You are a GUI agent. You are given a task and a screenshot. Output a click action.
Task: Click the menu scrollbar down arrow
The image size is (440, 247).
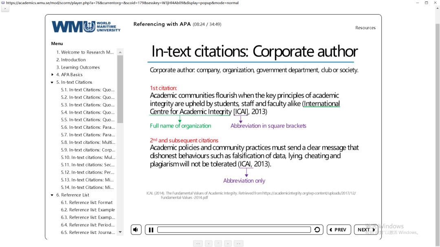(x=120, y=232)
